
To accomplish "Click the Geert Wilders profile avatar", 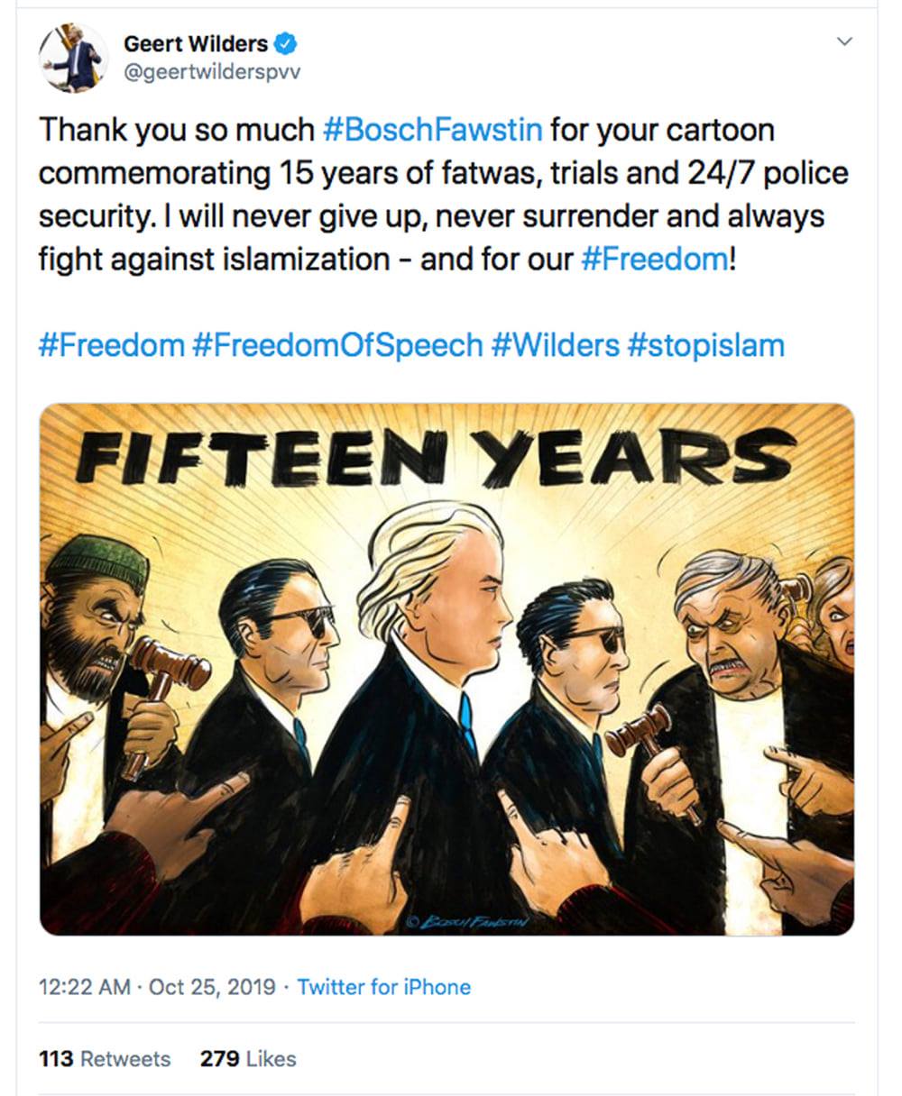I will 74,59.
